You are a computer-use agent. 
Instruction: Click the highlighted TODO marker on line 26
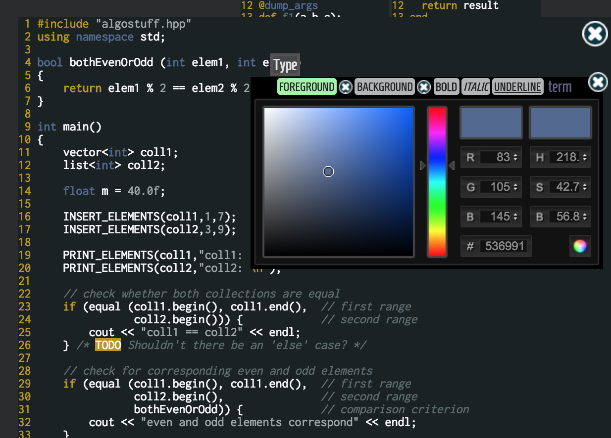(108, 345)
